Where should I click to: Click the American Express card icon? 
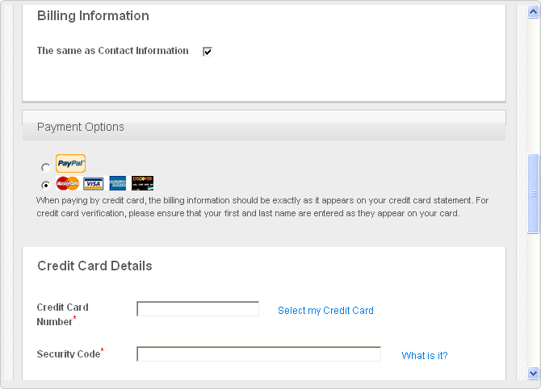tap(118, 183)
